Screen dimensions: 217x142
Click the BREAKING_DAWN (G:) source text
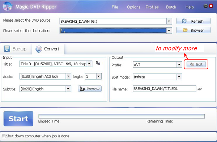pyautogui.click(x=79, y=22)
